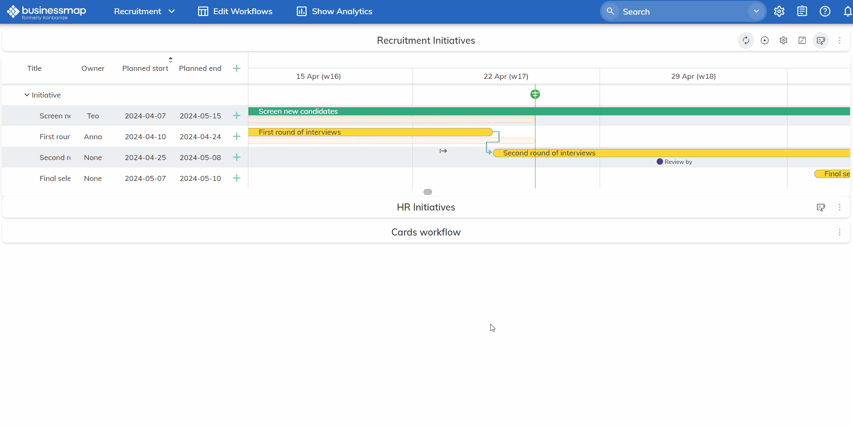
Task: Click plus icon in First round row
Action: click(x=237, y=136)
